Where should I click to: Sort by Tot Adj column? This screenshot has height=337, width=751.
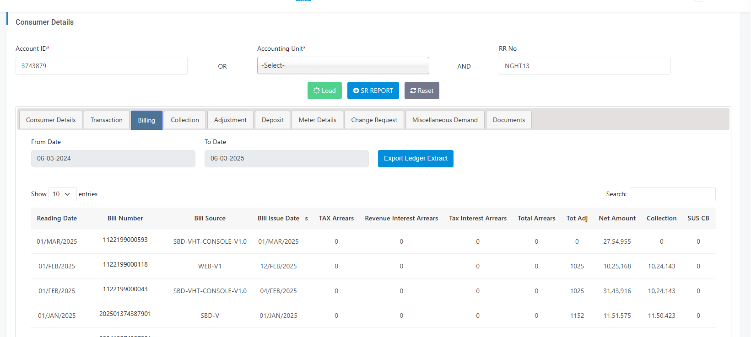pyautogui.click(x=577, y=218)
